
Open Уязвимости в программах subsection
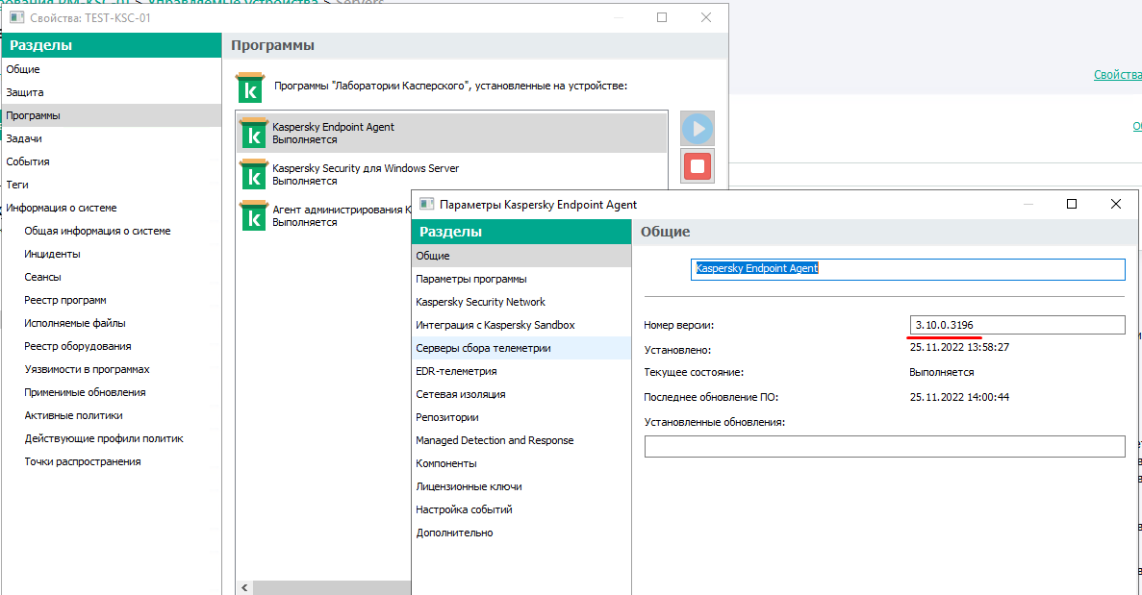click(x=88, y=369)
